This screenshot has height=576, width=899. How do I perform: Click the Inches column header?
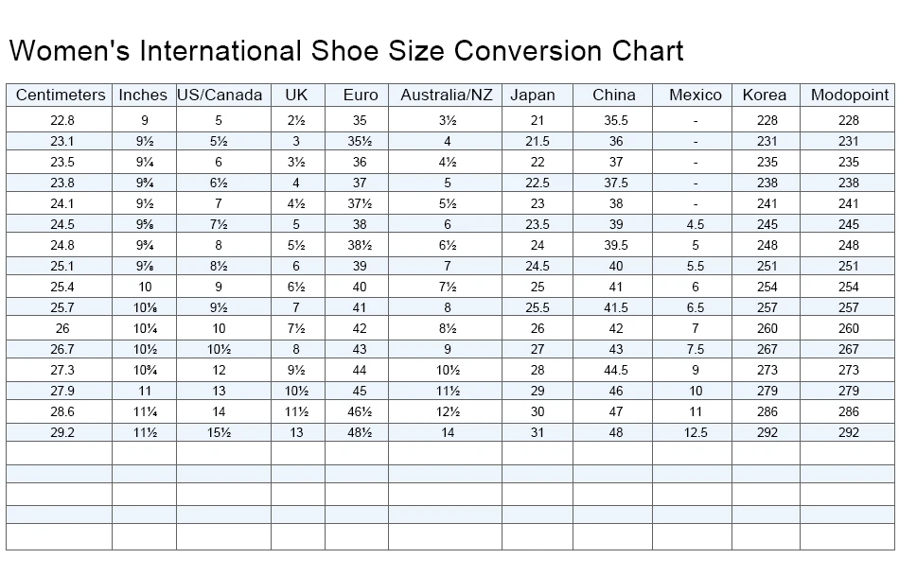(x=143, y=95)
